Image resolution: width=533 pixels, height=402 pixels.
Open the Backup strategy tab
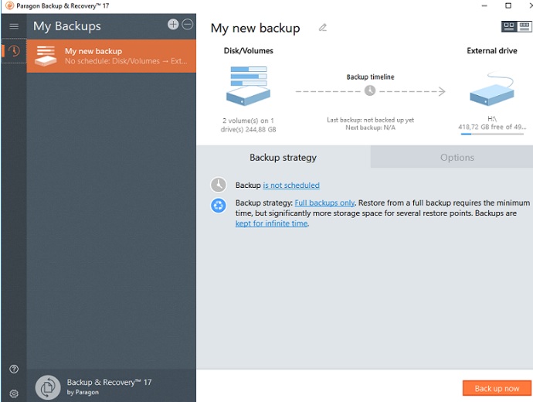click(x=283, y=157)
